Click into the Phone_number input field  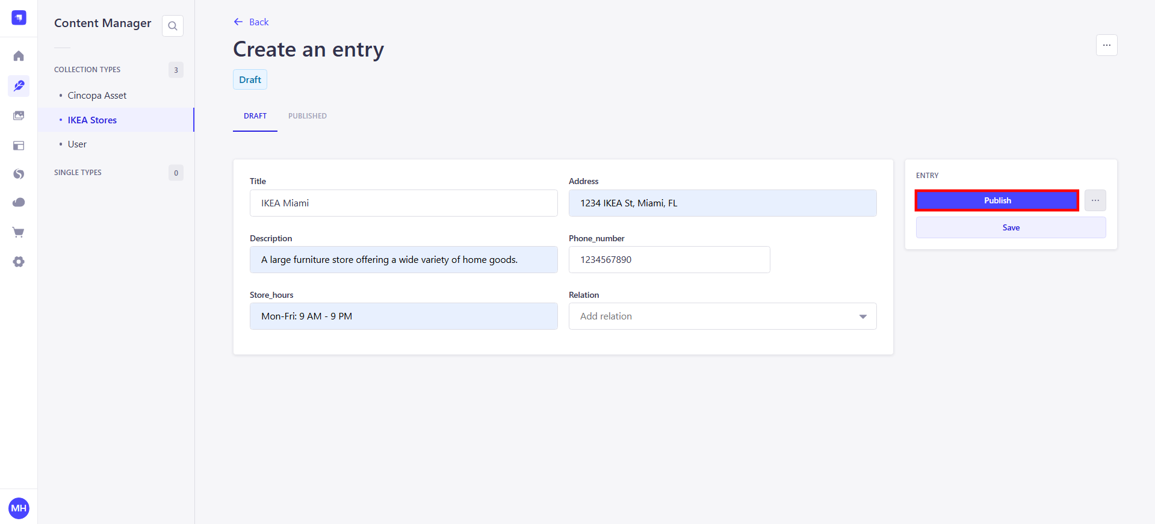coord(669,260)
